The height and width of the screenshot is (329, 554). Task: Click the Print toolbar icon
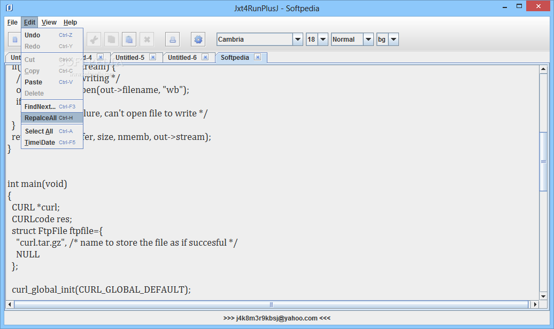172,39
